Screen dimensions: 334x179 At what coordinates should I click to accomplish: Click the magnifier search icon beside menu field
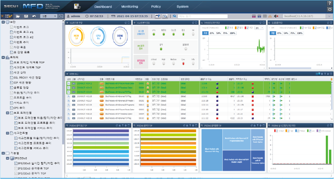pyautogui.click(x=174, y=16)
